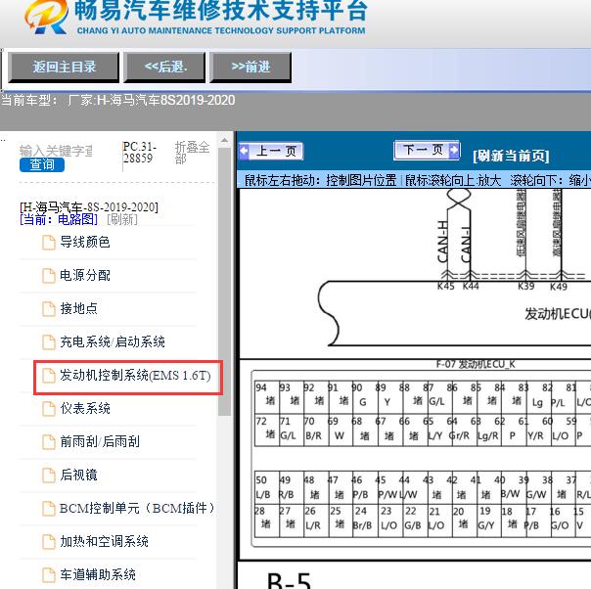Click the 当前车型 vehicle info text
This screenshot has width=591, height=589.
[x=118, y=100]
